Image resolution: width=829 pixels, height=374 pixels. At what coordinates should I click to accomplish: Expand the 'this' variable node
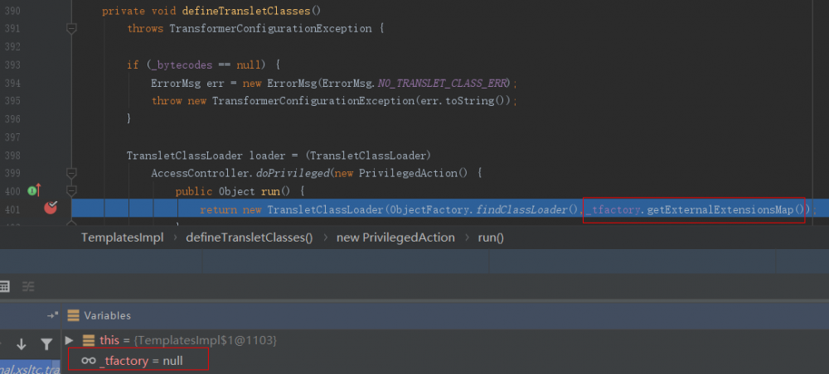coord(69,340)
